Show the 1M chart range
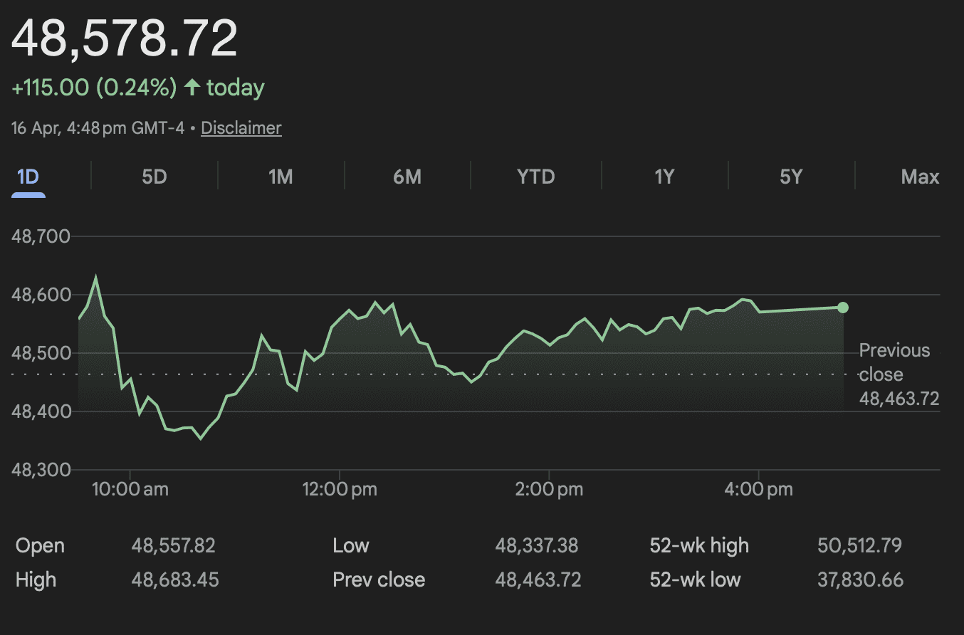The width and height of the screenshot is (964, 635). point(281,177)
